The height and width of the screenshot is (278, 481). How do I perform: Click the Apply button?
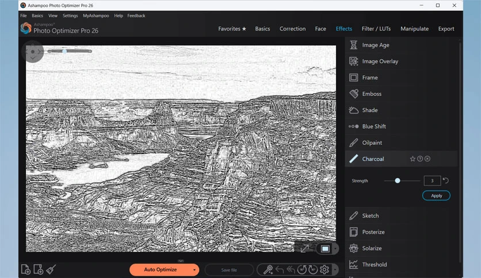click(x=436, y=196)
